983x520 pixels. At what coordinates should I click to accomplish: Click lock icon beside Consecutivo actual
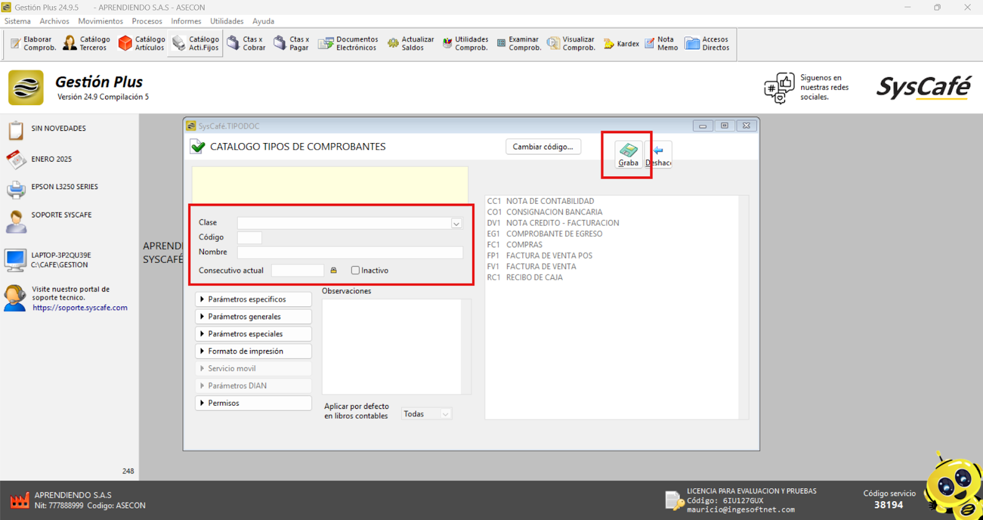pyautogui.click(x=334, y=270)
